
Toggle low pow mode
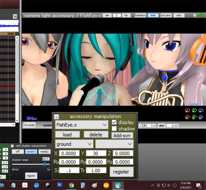click(x=166, y=16)
